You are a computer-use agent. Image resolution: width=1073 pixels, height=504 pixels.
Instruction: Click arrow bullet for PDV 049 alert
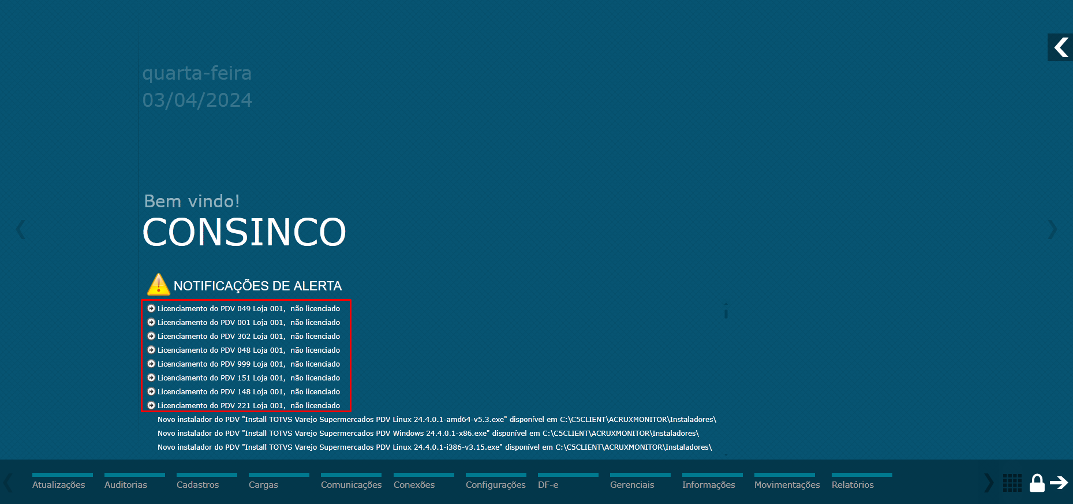point(151,308)
